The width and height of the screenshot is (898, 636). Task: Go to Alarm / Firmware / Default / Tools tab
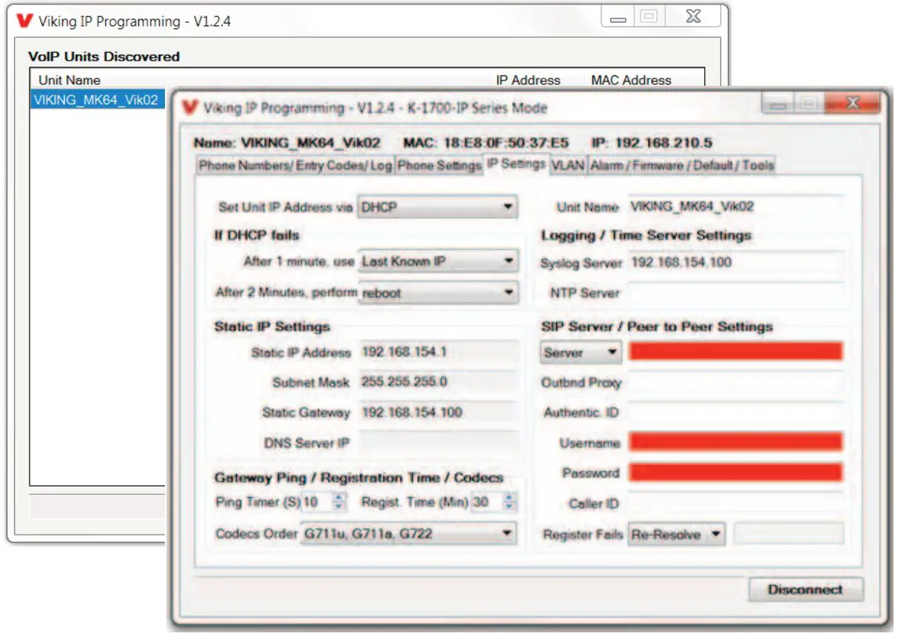681,166
